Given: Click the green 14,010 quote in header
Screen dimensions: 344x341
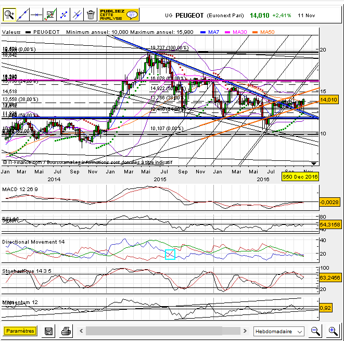Looking at the screenshot, I should coord(259,16).
